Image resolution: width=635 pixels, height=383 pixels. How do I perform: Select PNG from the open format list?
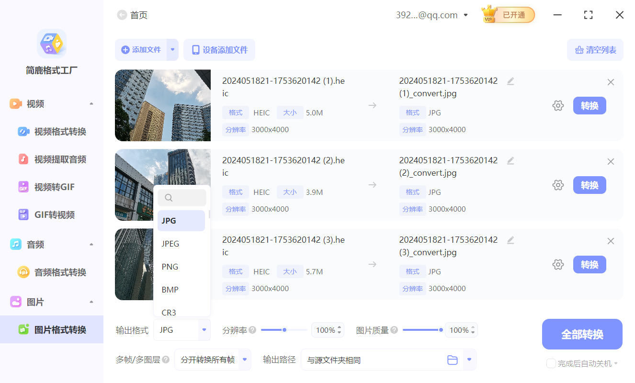click(170, 266)
